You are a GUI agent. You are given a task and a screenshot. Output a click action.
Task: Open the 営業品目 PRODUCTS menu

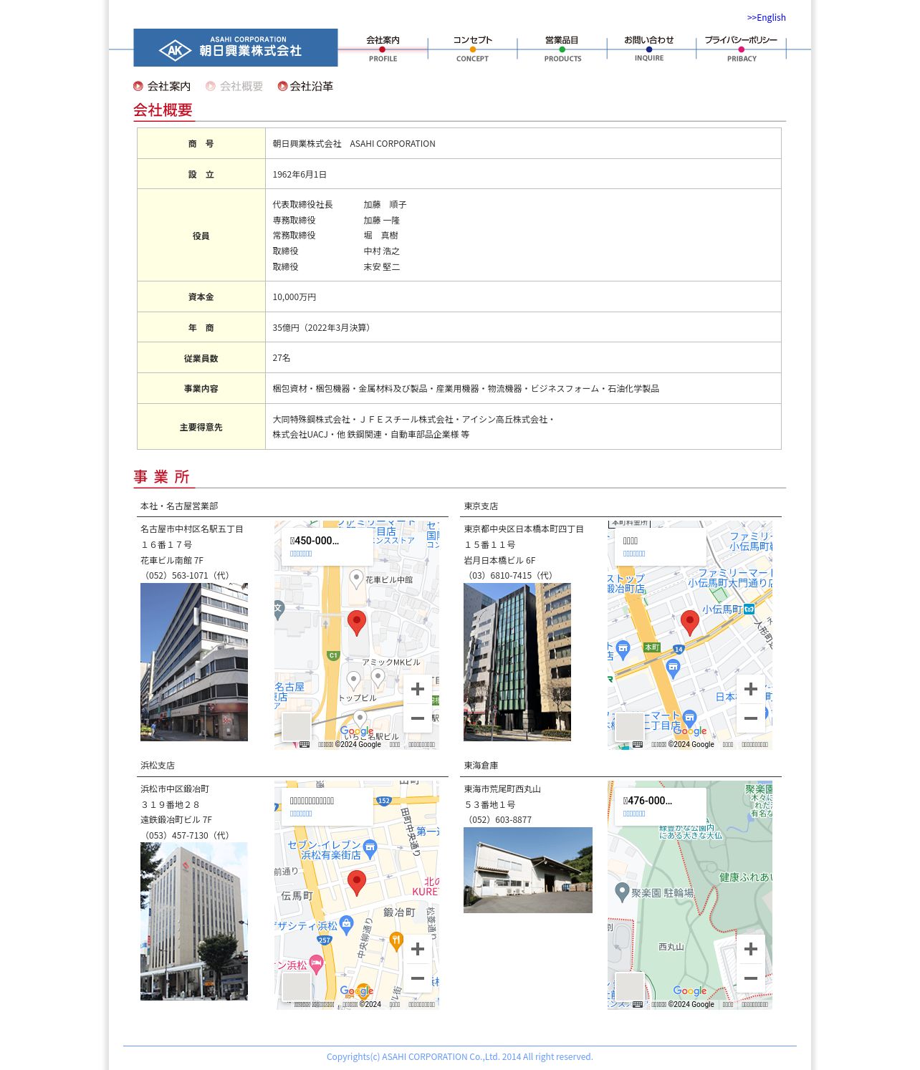(x=562, y=49)
